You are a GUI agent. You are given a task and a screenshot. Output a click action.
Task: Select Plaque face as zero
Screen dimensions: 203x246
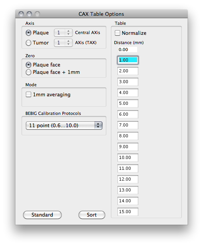click(29, 65)
